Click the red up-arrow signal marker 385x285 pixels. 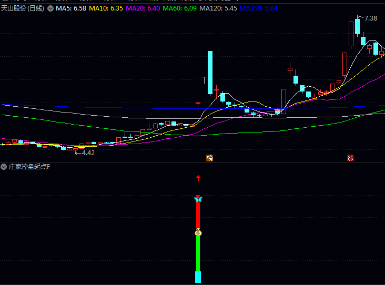198,178
